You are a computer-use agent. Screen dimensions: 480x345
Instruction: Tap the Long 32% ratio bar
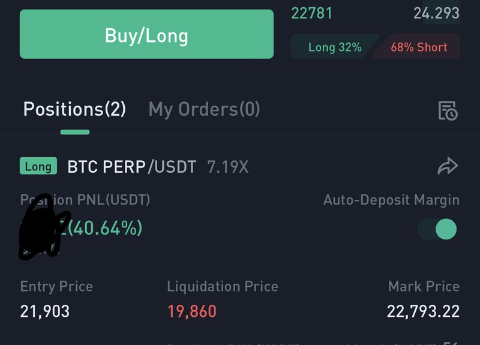pyautogui.click(x=335, y=47)
